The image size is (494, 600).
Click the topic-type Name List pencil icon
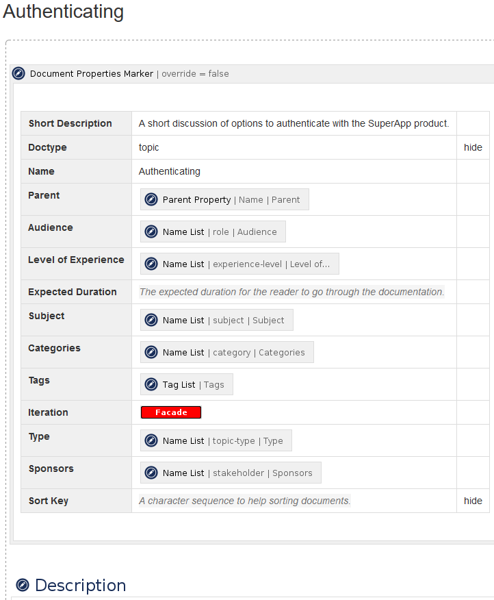click(x=151, y=441)
